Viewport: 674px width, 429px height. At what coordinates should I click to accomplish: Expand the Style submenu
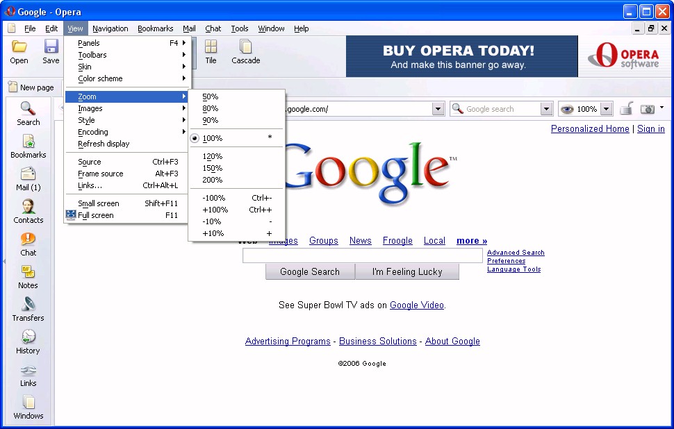click(126, 120)
